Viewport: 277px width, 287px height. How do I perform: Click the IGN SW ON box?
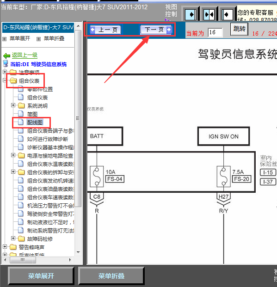click(x=223, y=136)
